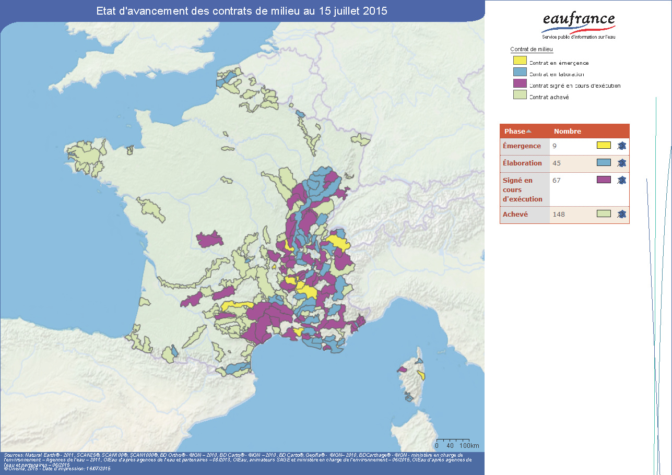Select the green swatch in Achevé table row
The image size is (672, 475).
click(604, 213)
